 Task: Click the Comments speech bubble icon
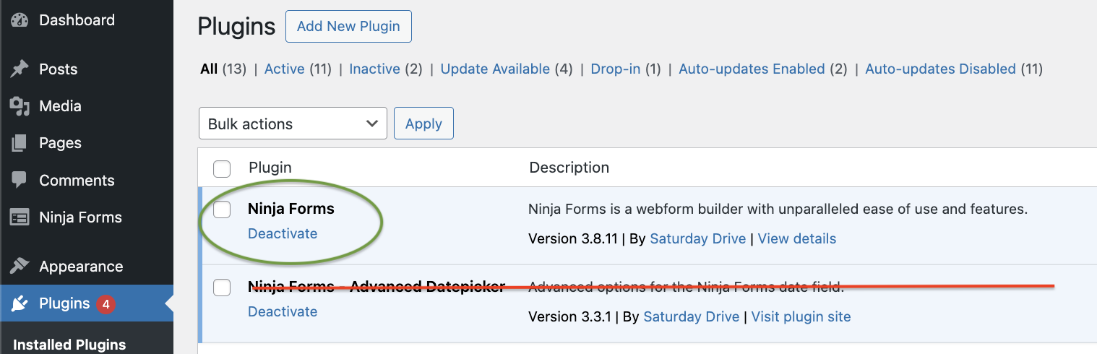[x=20, y=181]
